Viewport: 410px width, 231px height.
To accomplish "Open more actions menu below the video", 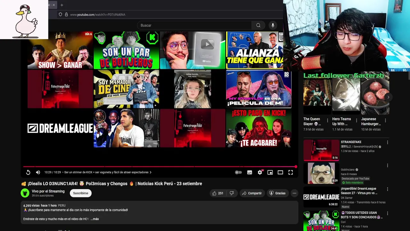I will (x=294, y=193).
